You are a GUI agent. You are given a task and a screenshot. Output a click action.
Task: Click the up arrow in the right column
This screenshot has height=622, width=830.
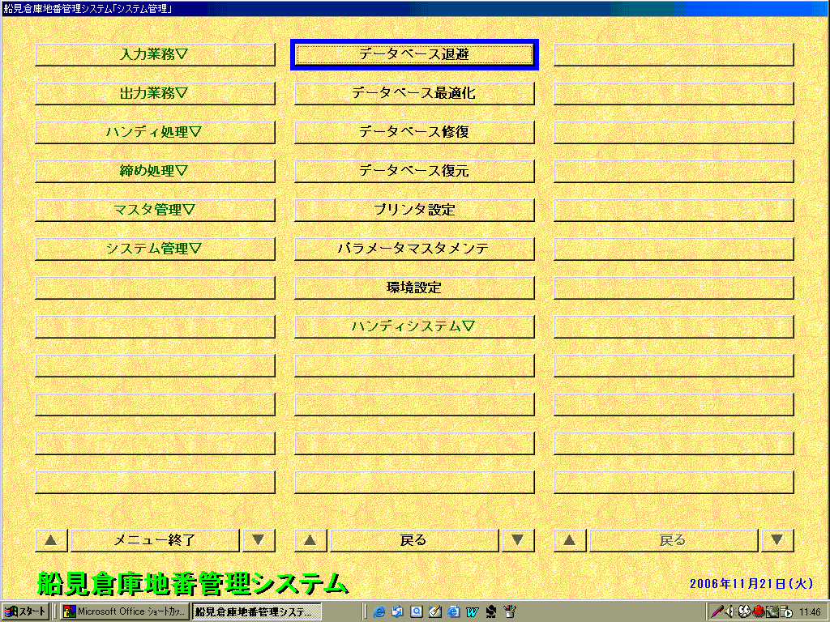(x=569, y=540)
